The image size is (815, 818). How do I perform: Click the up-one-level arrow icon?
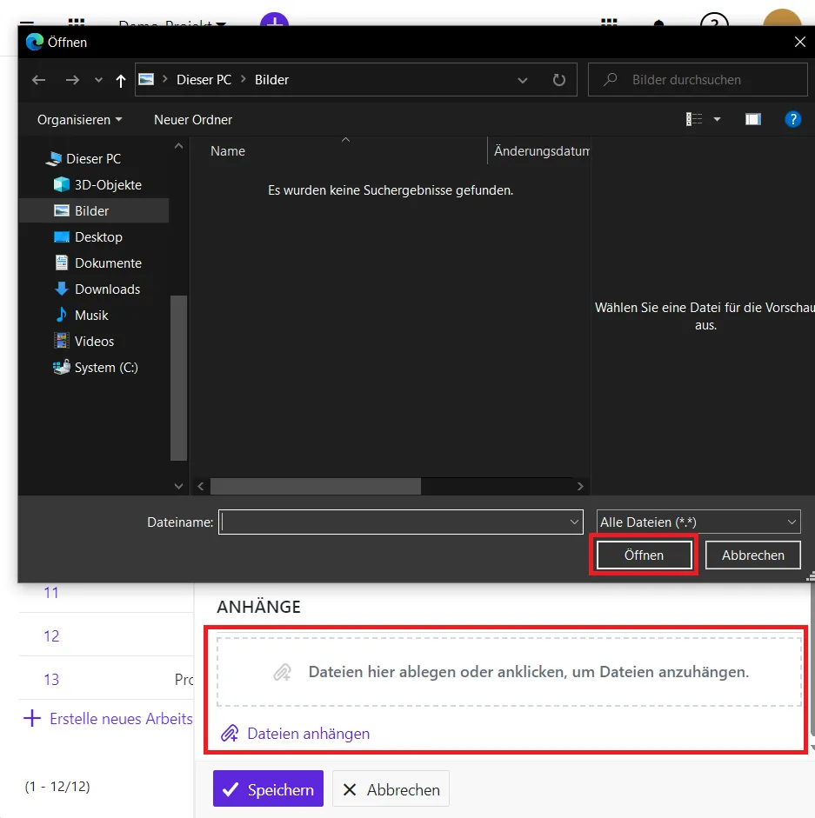(x=120, y=80)
